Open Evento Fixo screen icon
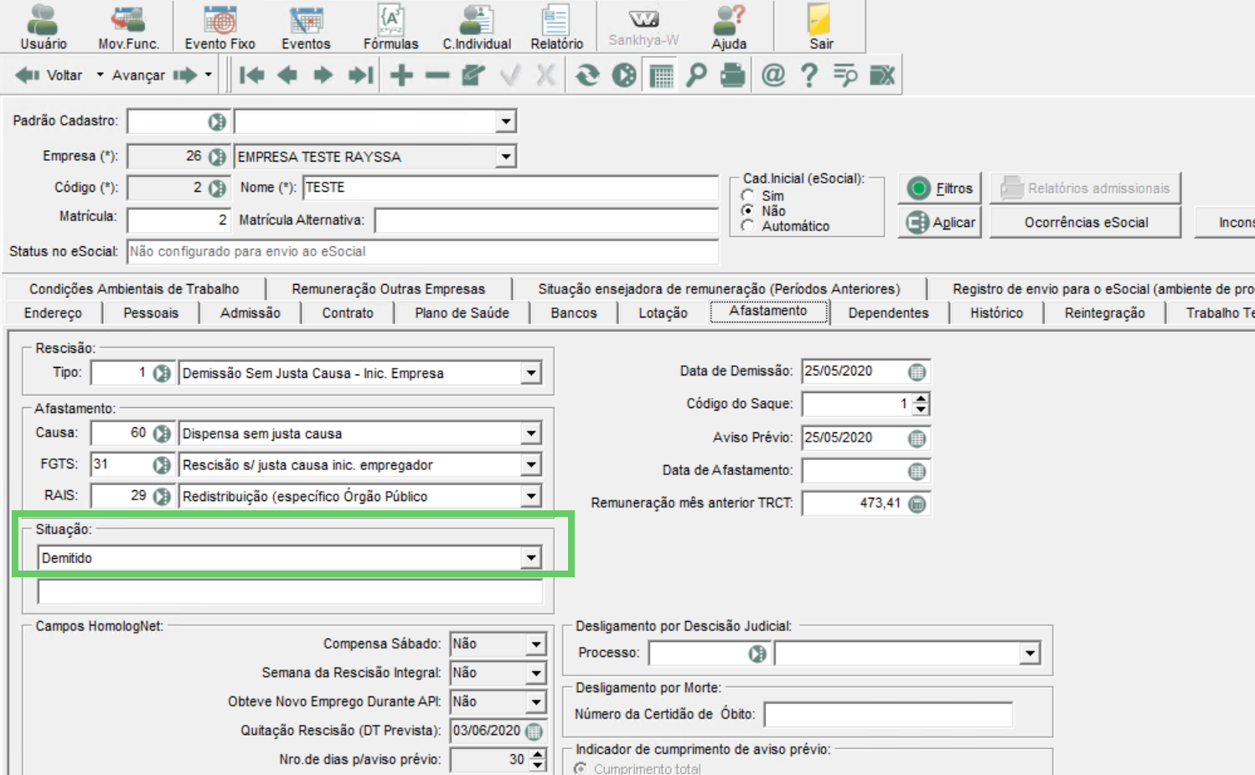The height and width of the screenshot is (775, 1255). [220, 27]
